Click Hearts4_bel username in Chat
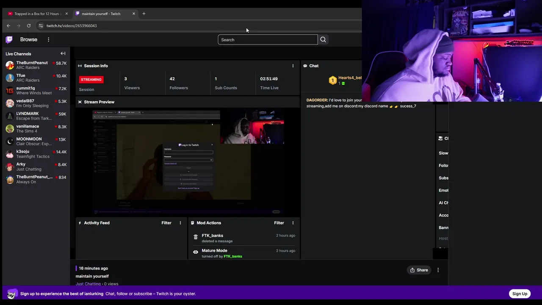The height and width of the screenshot is (305, 542). click(350, 78)
